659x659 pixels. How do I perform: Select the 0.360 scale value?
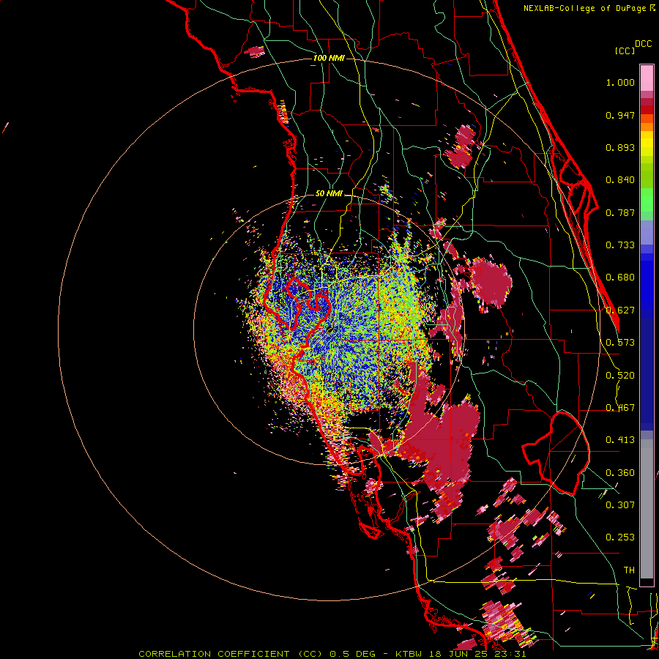(620, 473)
